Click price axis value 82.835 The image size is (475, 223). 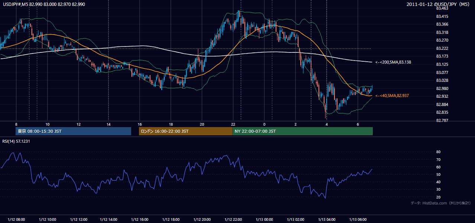coord(442,112)
